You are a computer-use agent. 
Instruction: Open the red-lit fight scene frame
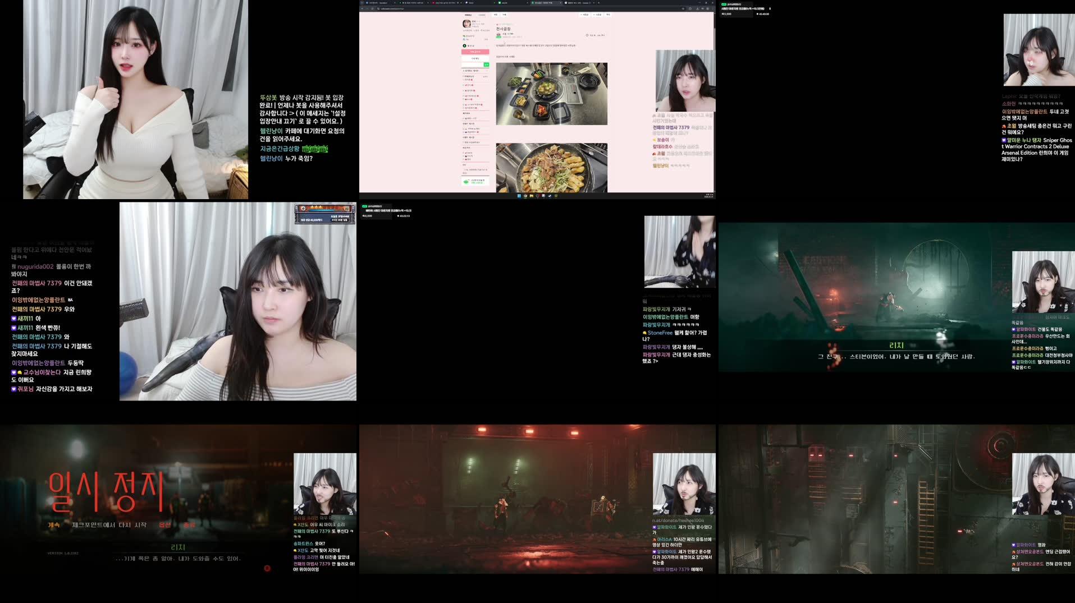coord(537,499)
